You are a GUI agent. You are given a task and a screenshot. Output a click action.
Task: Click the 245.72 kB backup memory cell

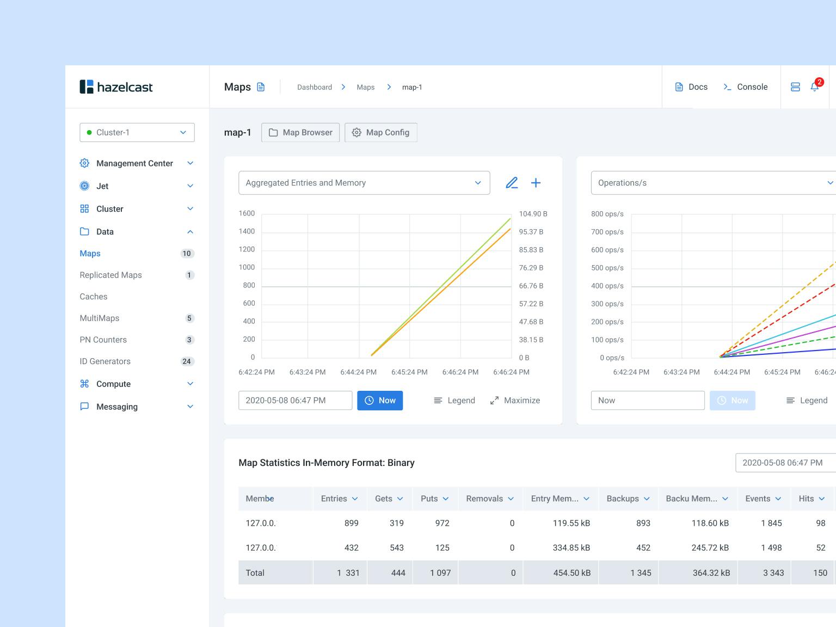[x=710, y=548]
